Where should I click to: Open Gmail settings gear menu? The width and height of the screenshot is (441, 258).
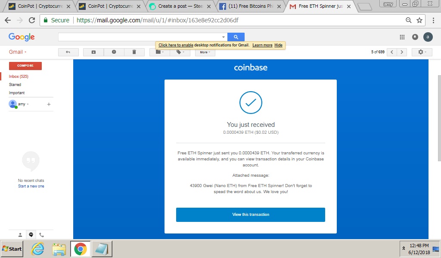point(422,52)
